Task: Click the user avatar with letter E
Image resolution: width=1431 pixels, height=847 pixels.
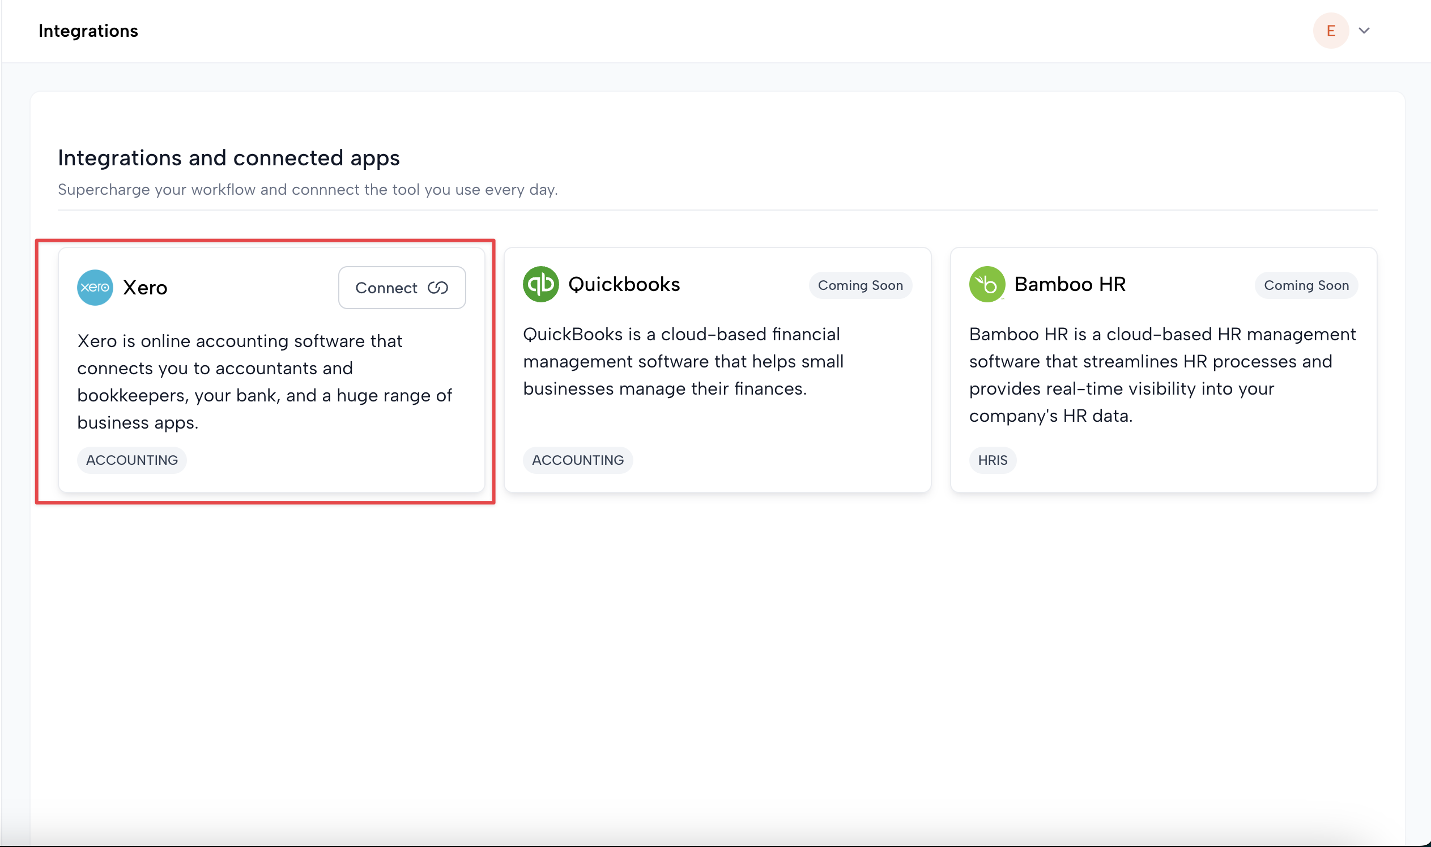Action: pos(1331,31)
